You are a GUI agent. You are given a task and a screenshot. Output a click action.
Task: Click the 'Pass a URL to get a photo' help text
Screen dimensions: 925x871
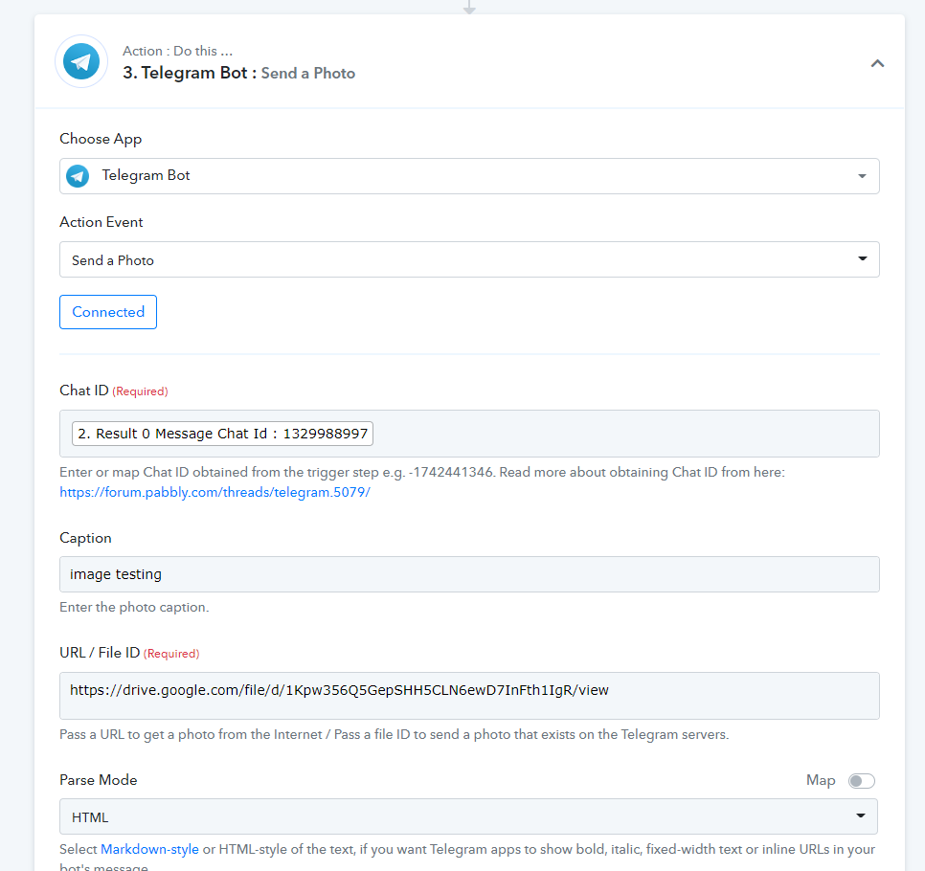click(x=395, y=734)
